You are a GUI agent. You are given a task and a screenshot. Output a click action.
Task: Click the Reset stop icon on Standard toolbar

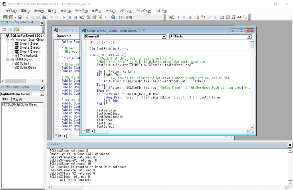(76, 17)
